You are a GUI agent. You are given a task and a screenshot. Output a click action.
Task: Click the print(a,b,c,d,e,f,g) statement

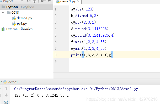coord(92,55)
